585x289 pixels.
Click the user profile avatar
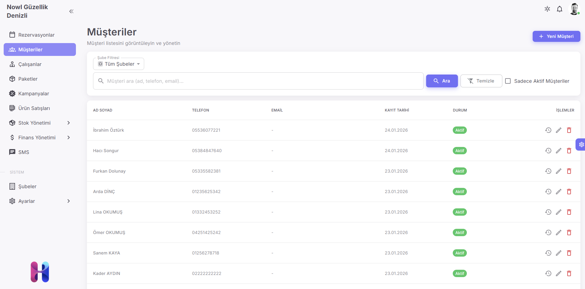pos(574,9)
